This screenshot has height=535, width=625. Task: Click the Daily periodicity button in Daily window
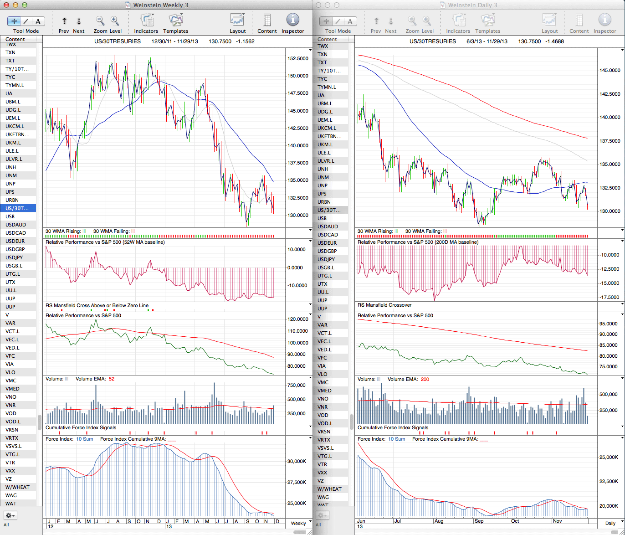click(610, 523)
